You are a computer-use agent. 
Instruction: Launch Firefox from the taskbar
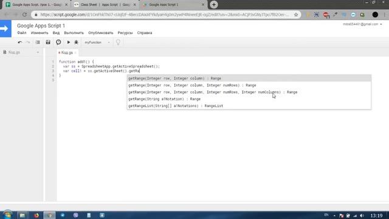click(36, 215)
